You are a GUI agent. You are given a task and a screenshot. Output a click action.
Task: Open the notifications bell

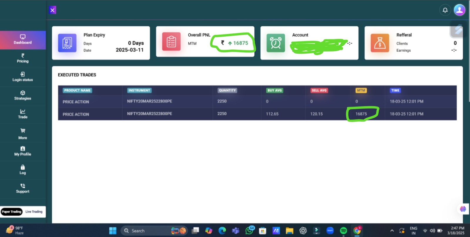click(445, 10)
